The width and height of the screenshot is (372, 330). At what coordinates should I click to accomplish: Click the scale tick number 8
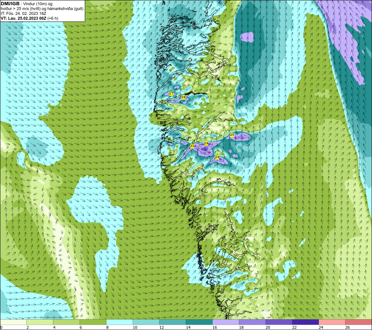[x=108, y=327]
